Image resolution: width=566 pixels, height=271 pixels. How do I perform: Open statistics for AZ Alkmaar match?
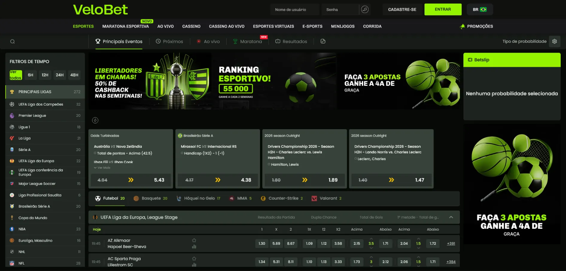pos(194,246)
